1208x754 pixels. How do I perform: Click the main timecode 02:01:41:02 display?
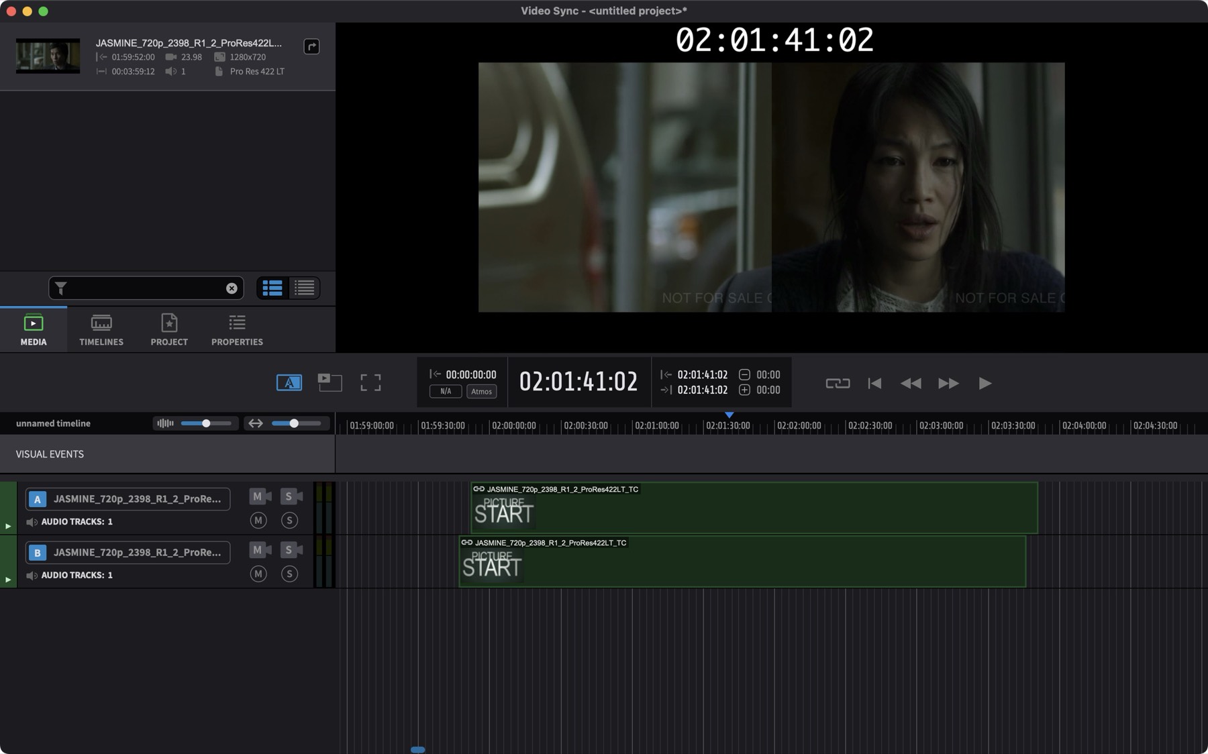coord(578,382)
